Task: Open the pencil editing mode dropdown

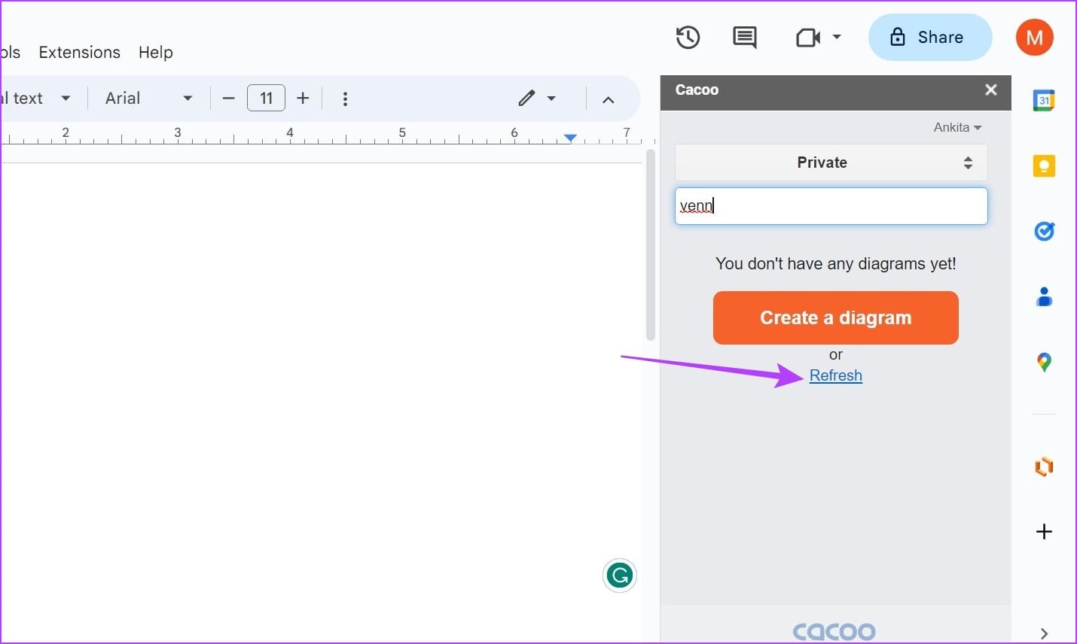Action: point(537,99)
